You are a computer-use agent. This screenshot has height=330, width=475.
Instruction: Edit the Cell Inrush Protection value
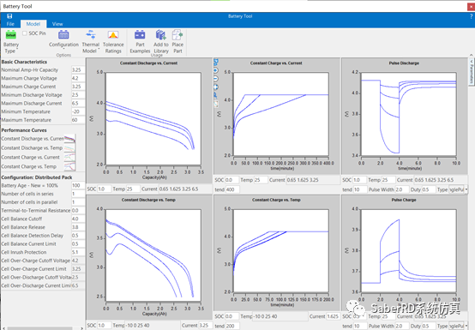[x=78, y=252]
